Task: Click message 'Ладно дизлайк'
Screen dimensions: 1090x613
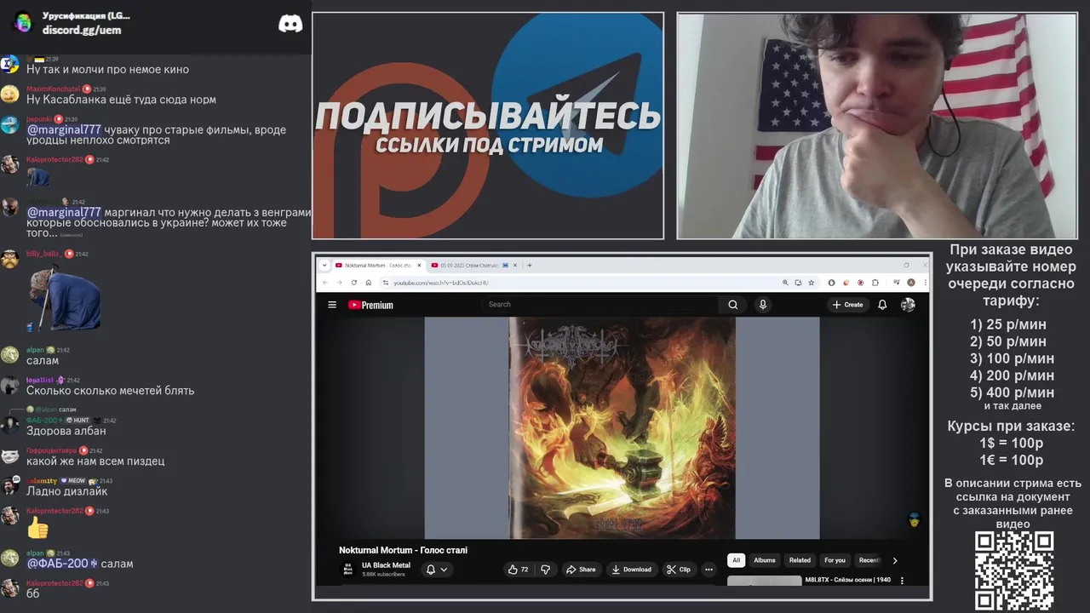Action: click(x=66, y=491)
